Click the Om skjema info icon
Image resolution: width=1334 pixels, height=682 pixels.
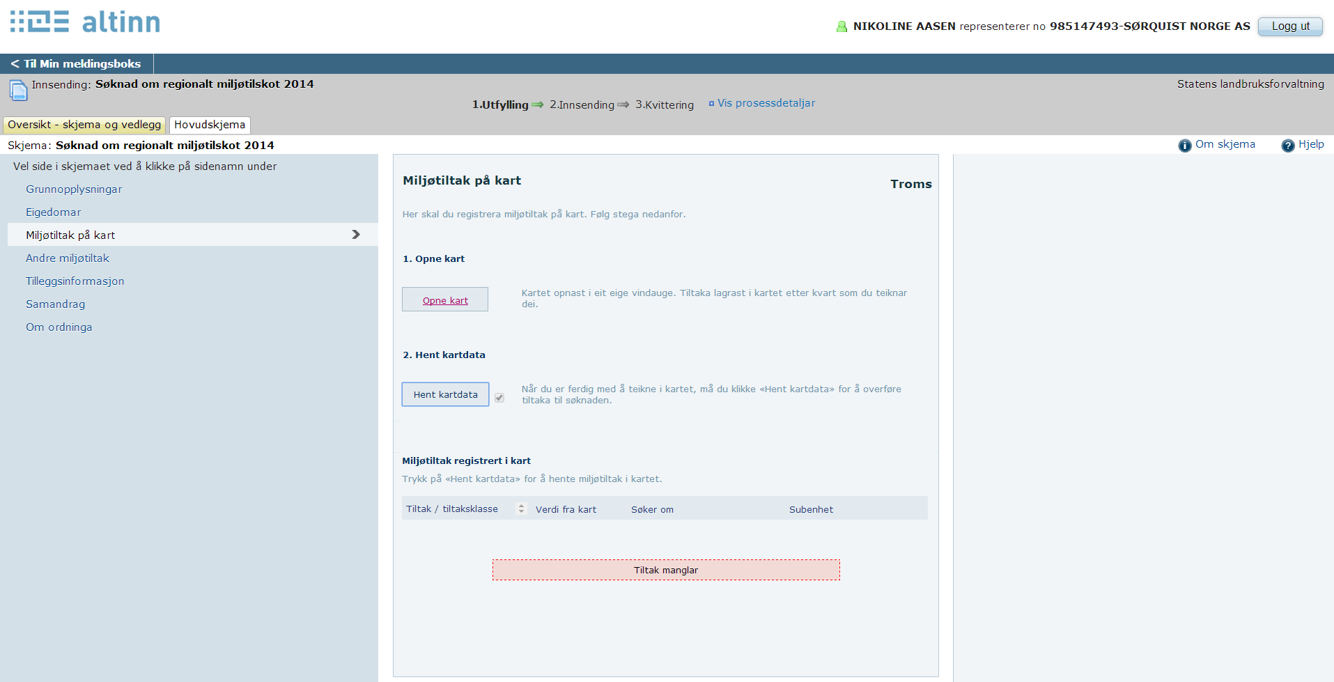pyautogui.click(x=1184, y=145)
